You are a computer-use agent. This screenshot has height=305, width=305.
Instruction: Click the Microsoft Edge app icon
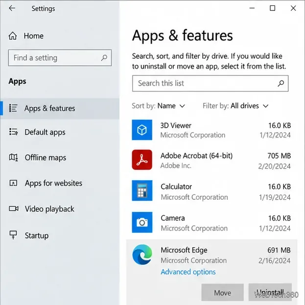click(142, 255)
